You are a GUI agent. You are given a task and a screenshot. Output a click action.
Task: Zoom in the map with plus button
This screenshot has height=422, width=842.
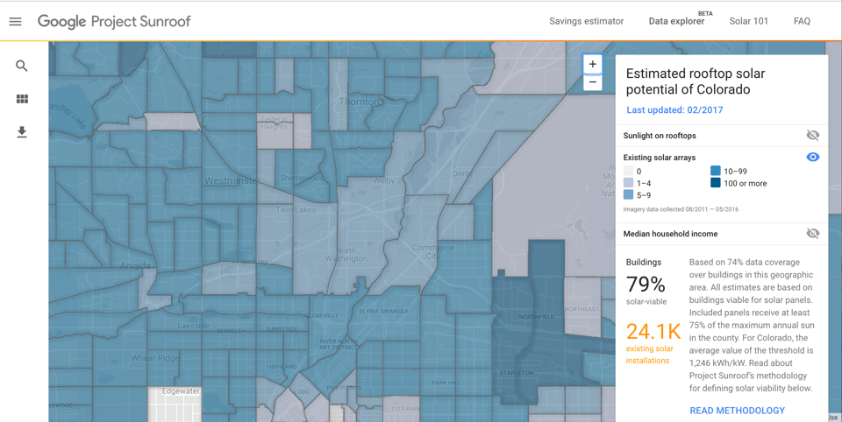593,64
